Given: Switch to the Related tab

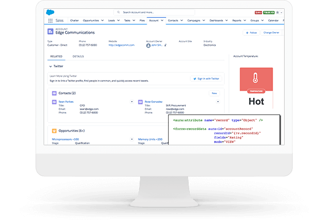Looking at the screenshot, I should 56,56.
